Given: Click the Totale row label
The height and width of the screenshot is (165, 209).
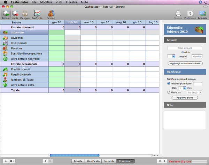Looking at the screenshot, I should (15, 90).
